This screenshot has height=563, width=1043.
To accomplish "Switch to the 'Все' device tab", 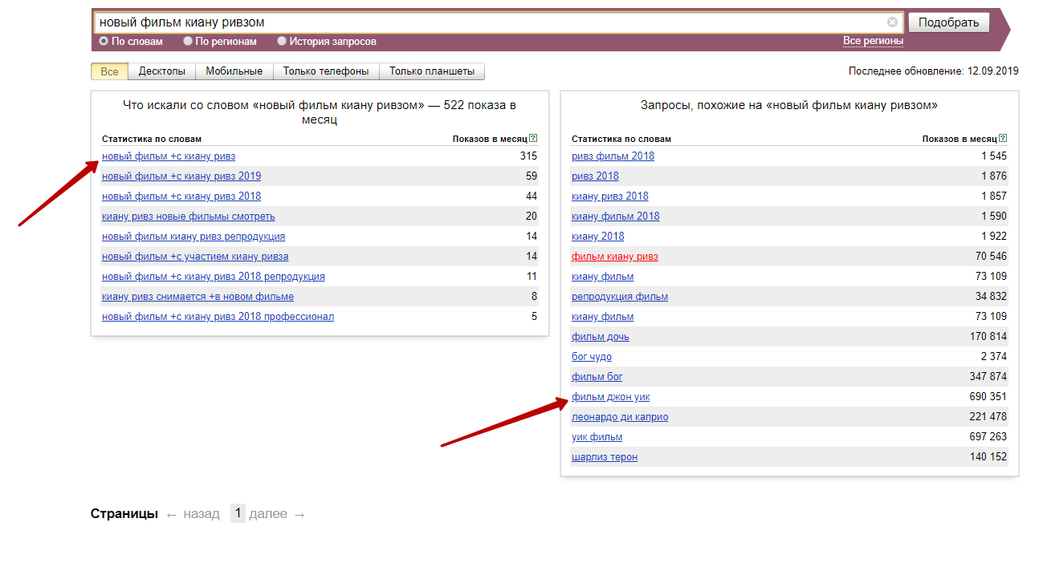I will tap(109, 71).
